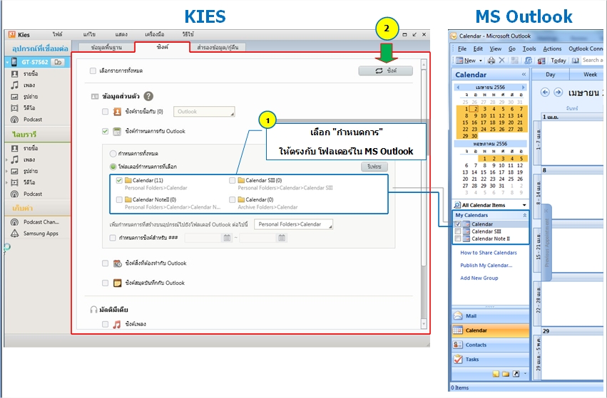The width and height of the screenshot is (607, 398).
Task: Select the chosen schedule folders radio button
Action: pyautogui.click(x=113, y=167)
